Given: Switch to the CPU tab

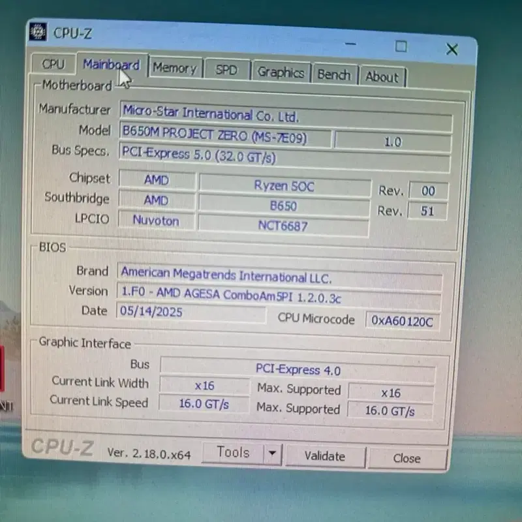Looking at the screenshot, I should pyautogui.click(x=54, y=63).
